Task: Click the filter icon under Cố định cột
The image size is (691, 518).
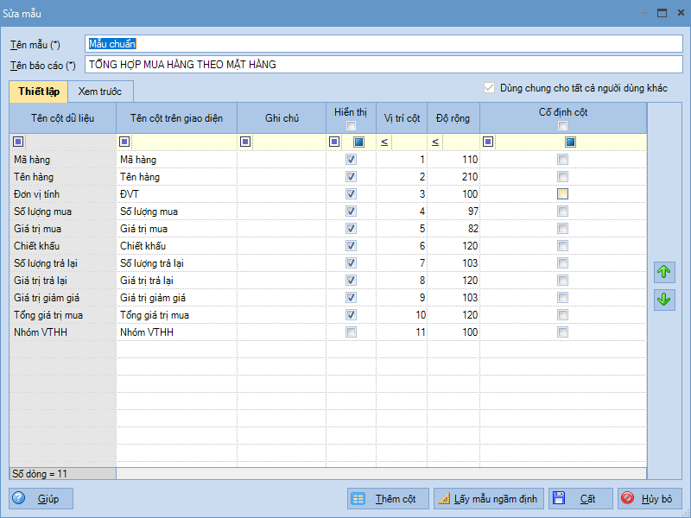Action: click(x=488, y=142)
